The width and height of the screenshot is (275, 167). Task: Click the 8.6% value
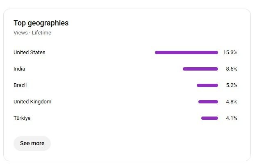(232, 69)
